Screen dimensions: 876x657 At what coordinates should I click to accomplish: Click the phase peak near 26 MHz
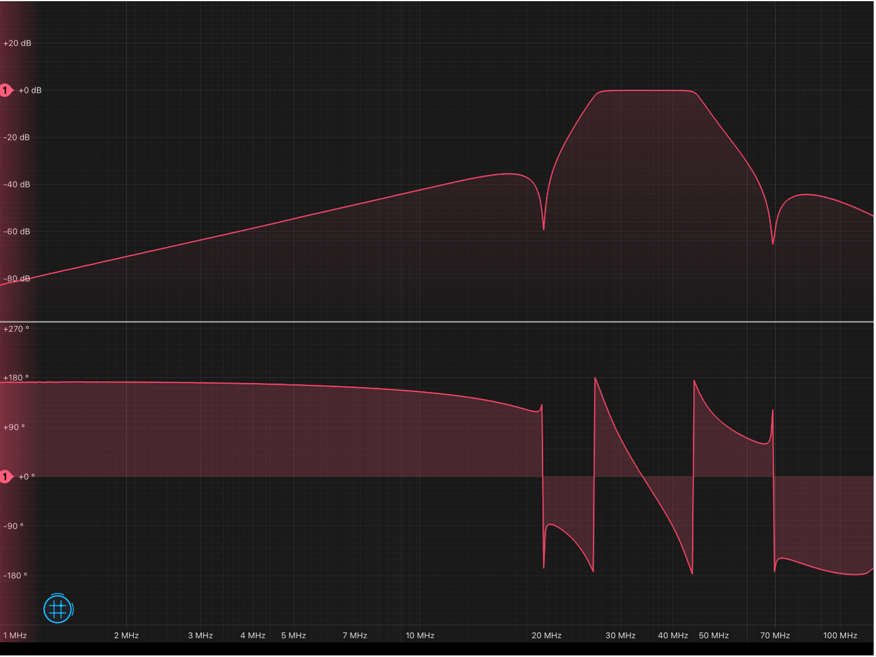click(x=595, y=379)
